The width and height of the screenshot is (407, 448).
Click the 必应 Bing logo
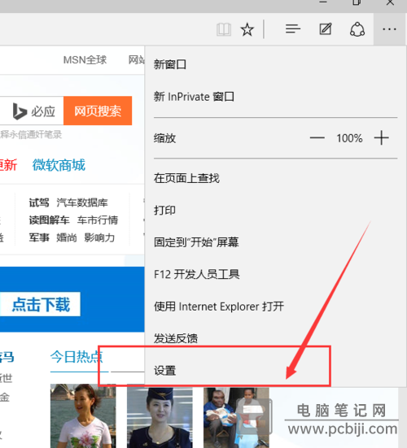33,111
